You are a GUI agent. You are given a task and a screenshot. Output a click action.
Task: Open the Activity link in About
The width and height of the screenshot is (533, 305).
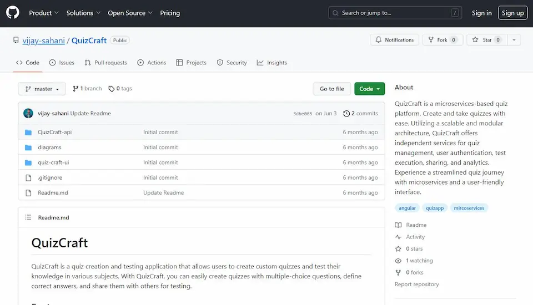[x=410, y=237]
